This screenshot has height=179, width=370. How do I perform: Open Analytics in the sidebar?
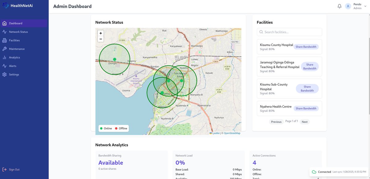click(x=24, y=57)
